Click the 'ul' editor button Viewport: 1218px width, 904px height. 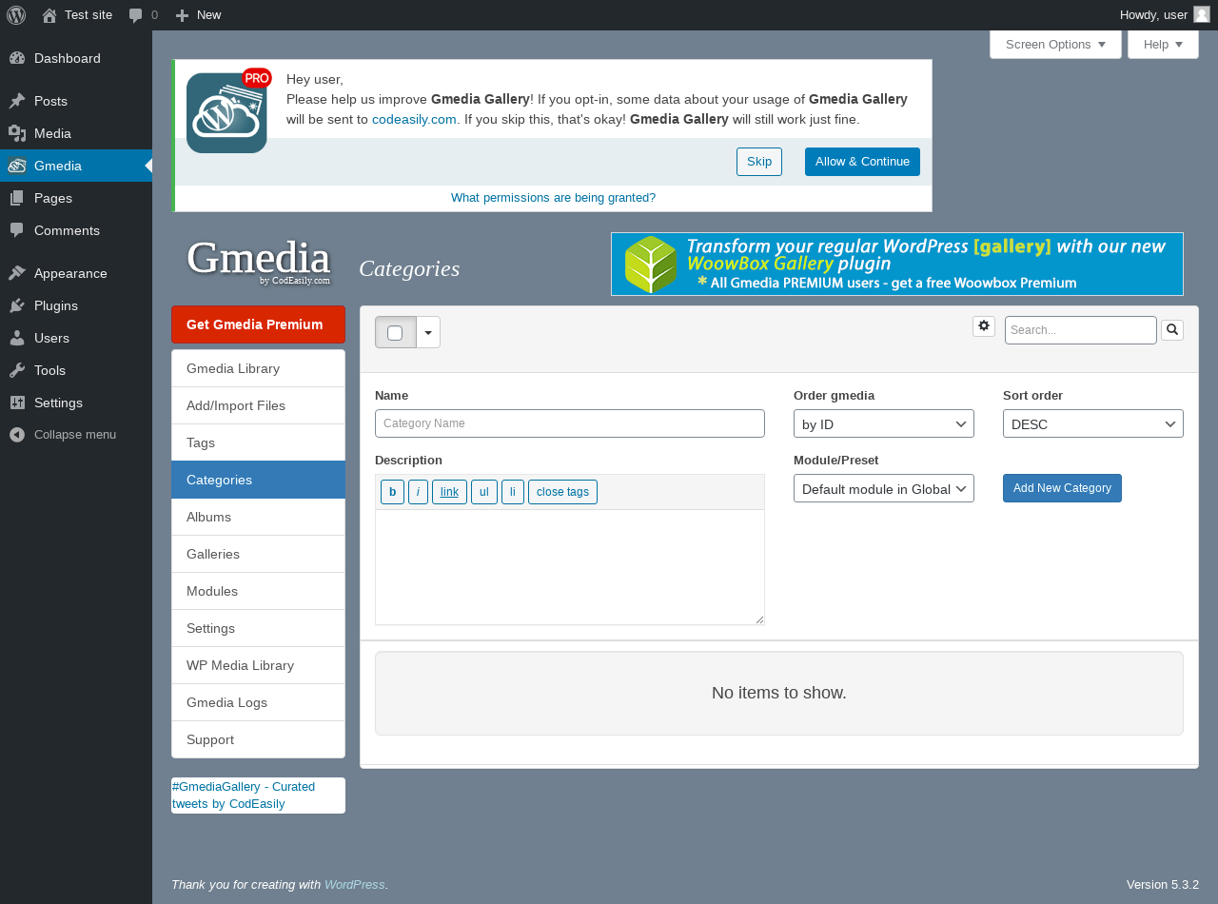coord(484,492)
